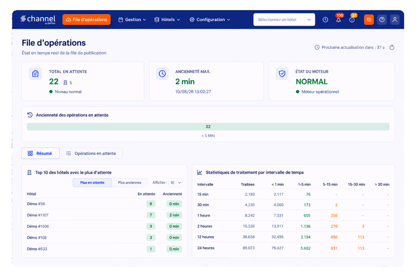Click hotel row Démo #1506
The height and width of the screenshot is (277, 416).
point(104,227)
